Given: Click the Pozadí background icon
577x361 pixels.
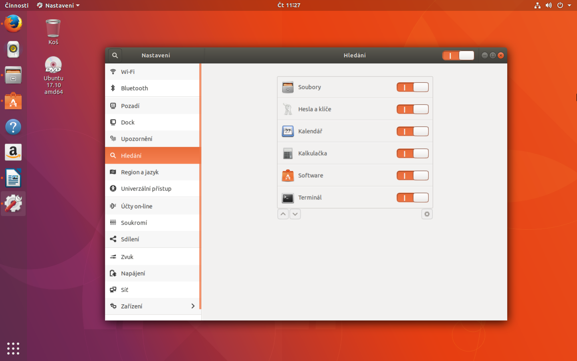Looking at the screenshot, I should tap(113, 106).
